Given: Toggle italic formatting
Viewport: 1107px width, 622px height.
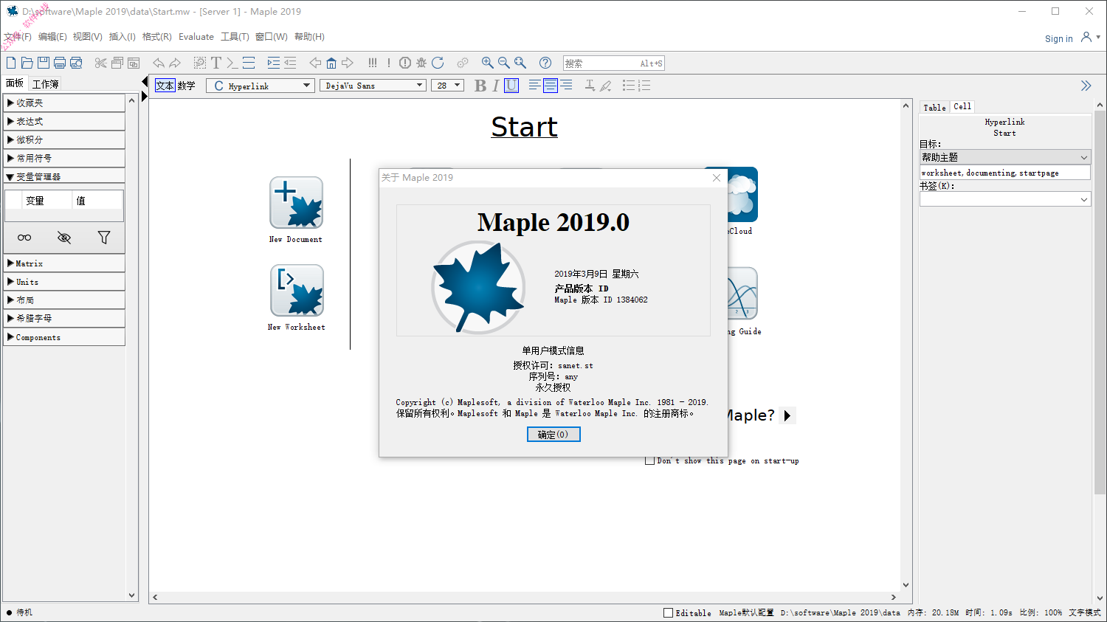Looking at the screenshot, I should click(x=496, y=86).
